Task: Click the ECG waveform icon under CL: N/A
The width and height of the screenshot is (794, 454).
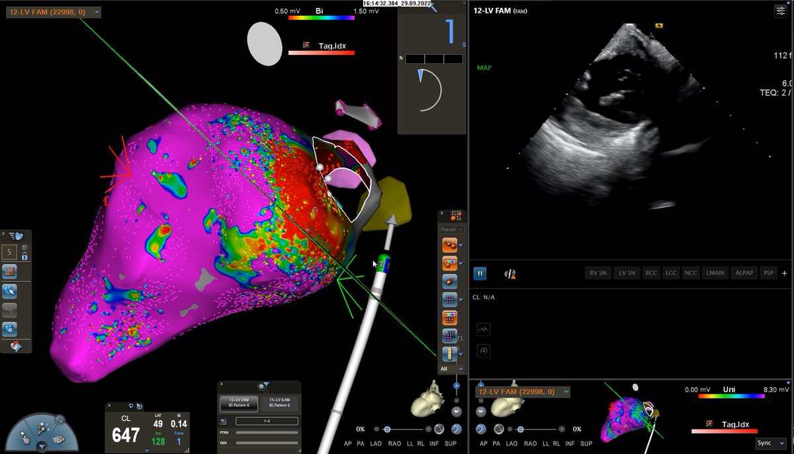Action: (483, 330)
